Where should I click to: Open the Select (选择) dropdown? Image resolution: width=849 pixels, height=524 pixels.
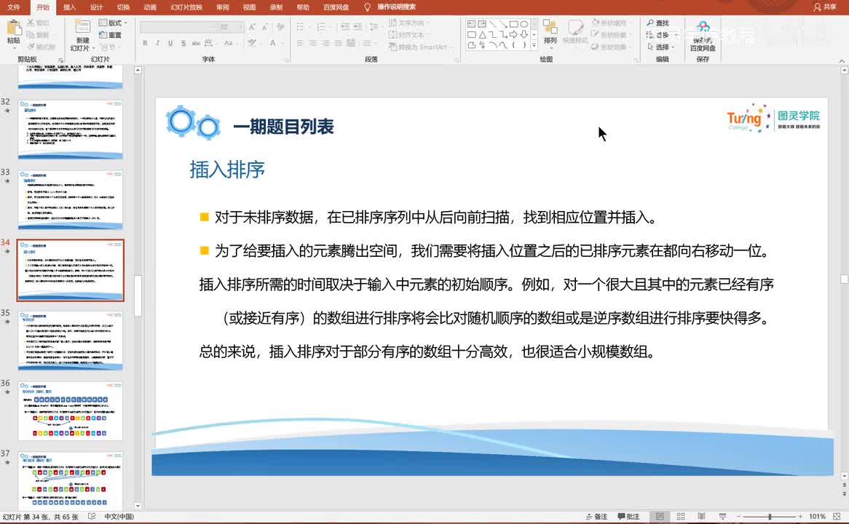(661, 47)
